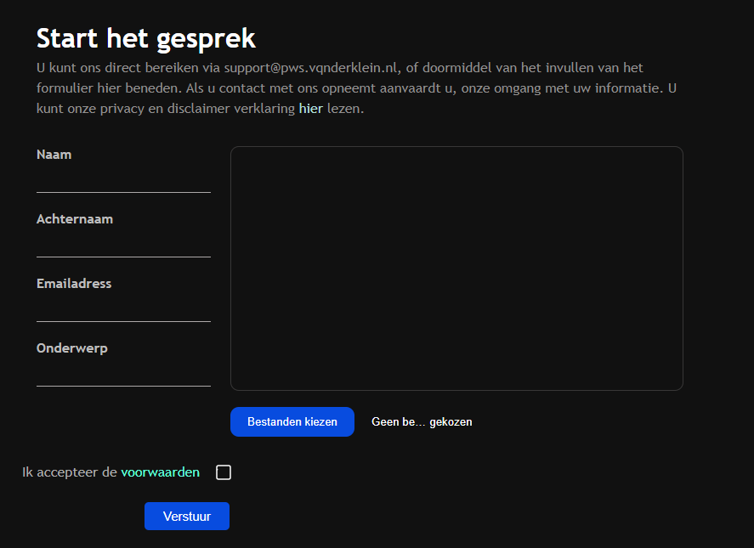The image size is (754, 548).
Task: Open the voorwaarden link
Action: click(160, 472)
